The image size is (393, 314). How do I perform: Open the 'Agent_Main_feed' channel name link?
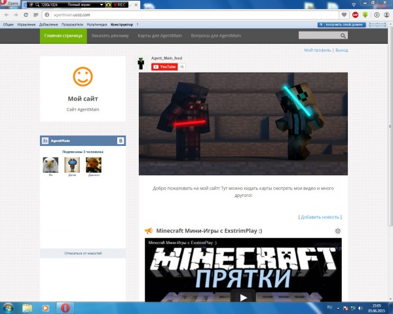(166, 58)
